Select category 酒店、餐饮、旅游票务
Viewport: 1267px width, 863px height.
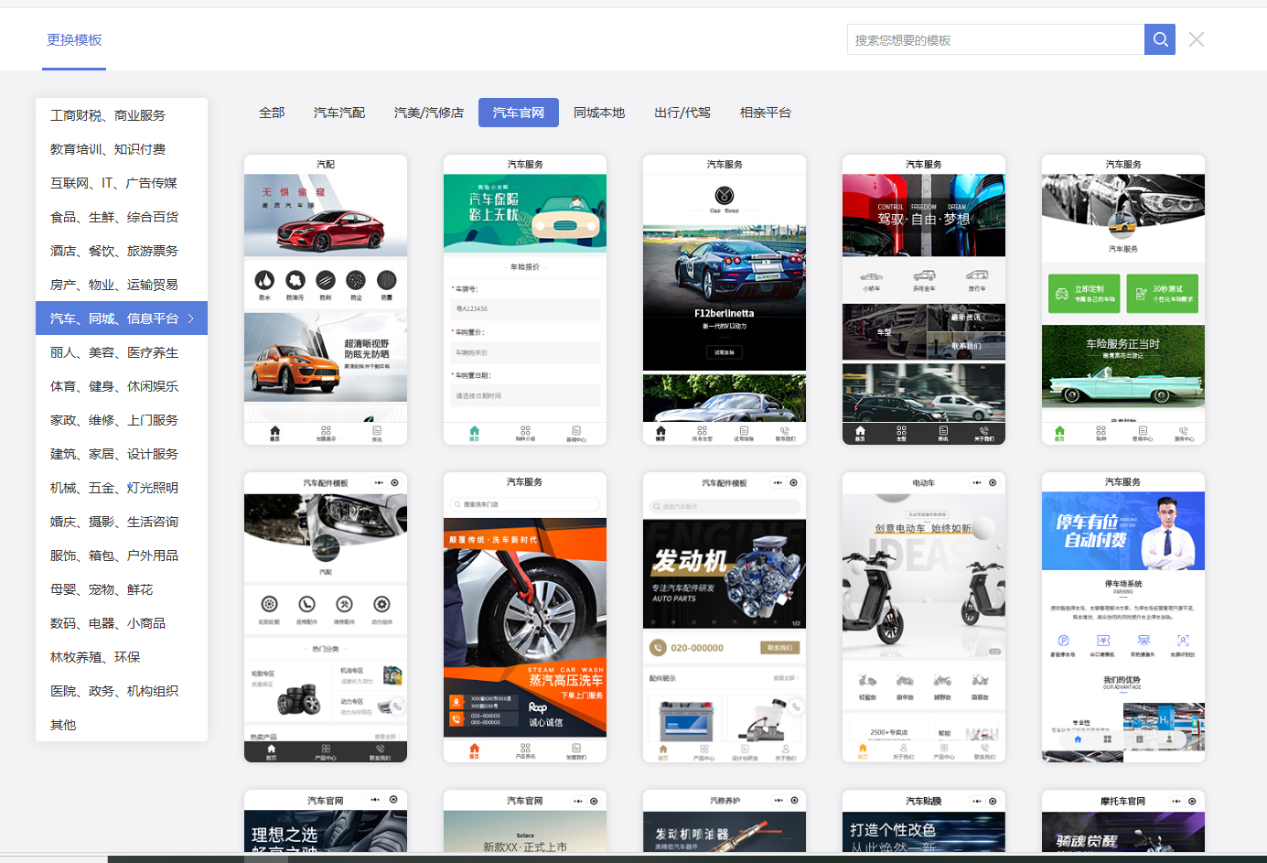[122, 251]
